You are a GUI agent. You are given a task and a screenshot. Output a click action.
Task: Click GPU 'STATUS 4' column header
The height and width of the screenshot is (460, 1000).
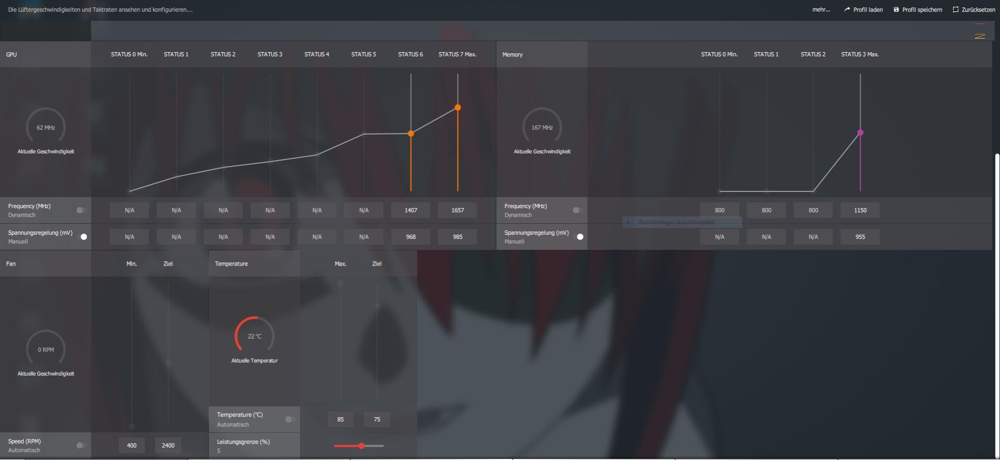[x=317, y=54]
